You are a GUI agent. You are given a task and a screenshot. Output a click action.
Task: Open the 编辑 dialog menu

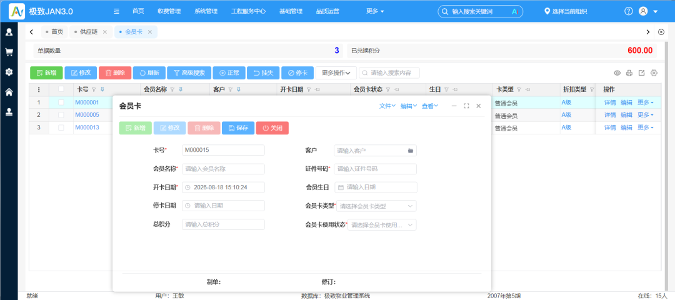click(x=409, y=106)
